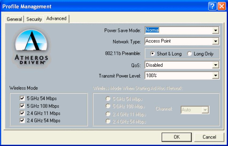Select the Advanced tab

[x=56, y=19]
